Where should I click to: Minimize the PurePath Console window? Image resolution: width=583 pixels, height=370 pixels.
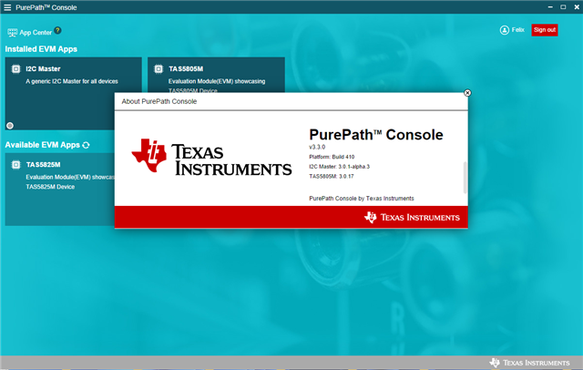(x=550, y=7)
